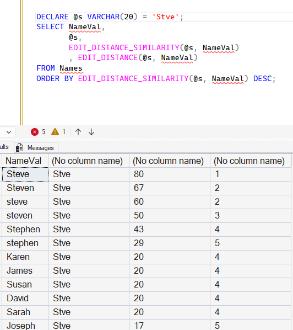293x330 pixels.
Task: Select the lowercase steven cell
Action: [x=25, y=216]
